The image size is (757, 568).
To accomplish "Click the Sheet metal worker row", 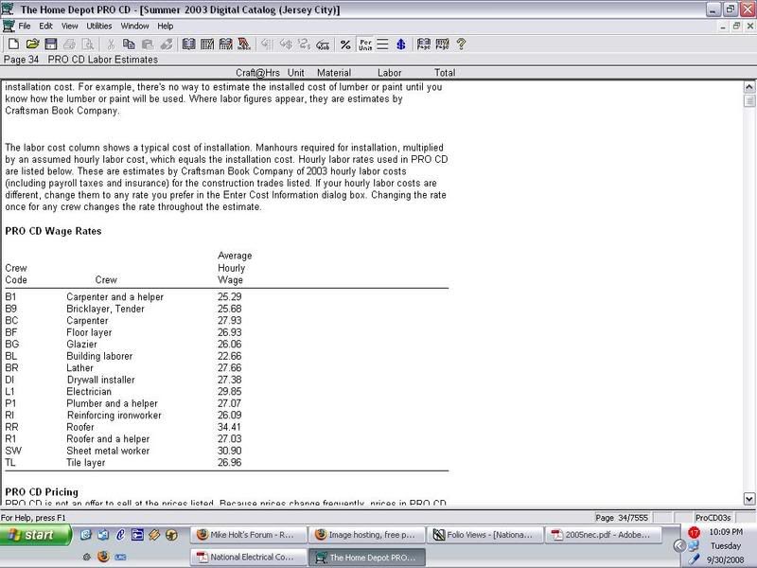I will coord(226,451).
